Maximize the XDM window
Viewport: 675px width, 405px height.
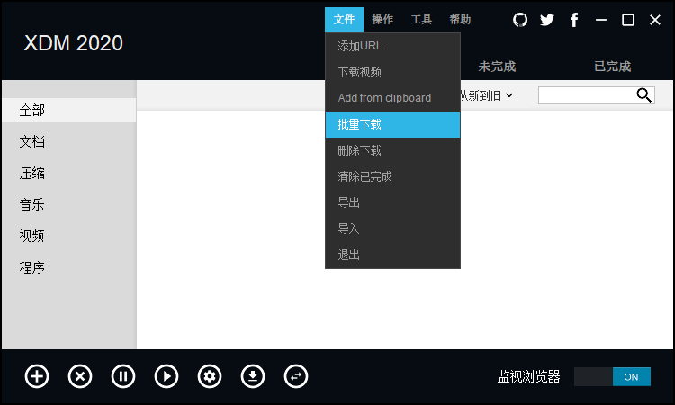tap(628, 20)
